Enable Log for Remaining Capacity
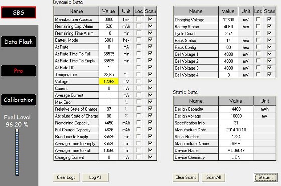Viewport: 281px width, 186px height. 138,122
